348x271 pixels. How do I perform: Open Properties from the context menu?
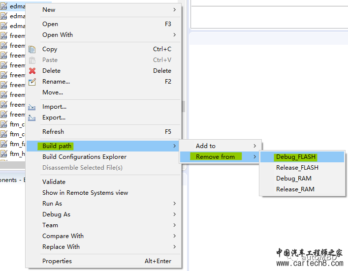point(104,261)
